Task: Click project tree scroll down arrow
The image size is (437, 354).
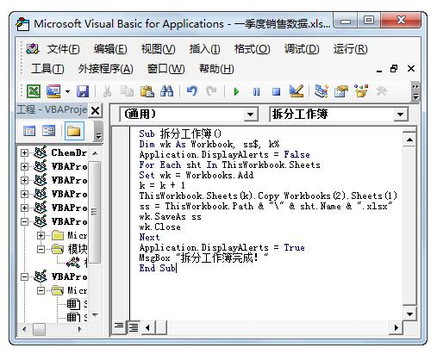Action: coord(95,315)
